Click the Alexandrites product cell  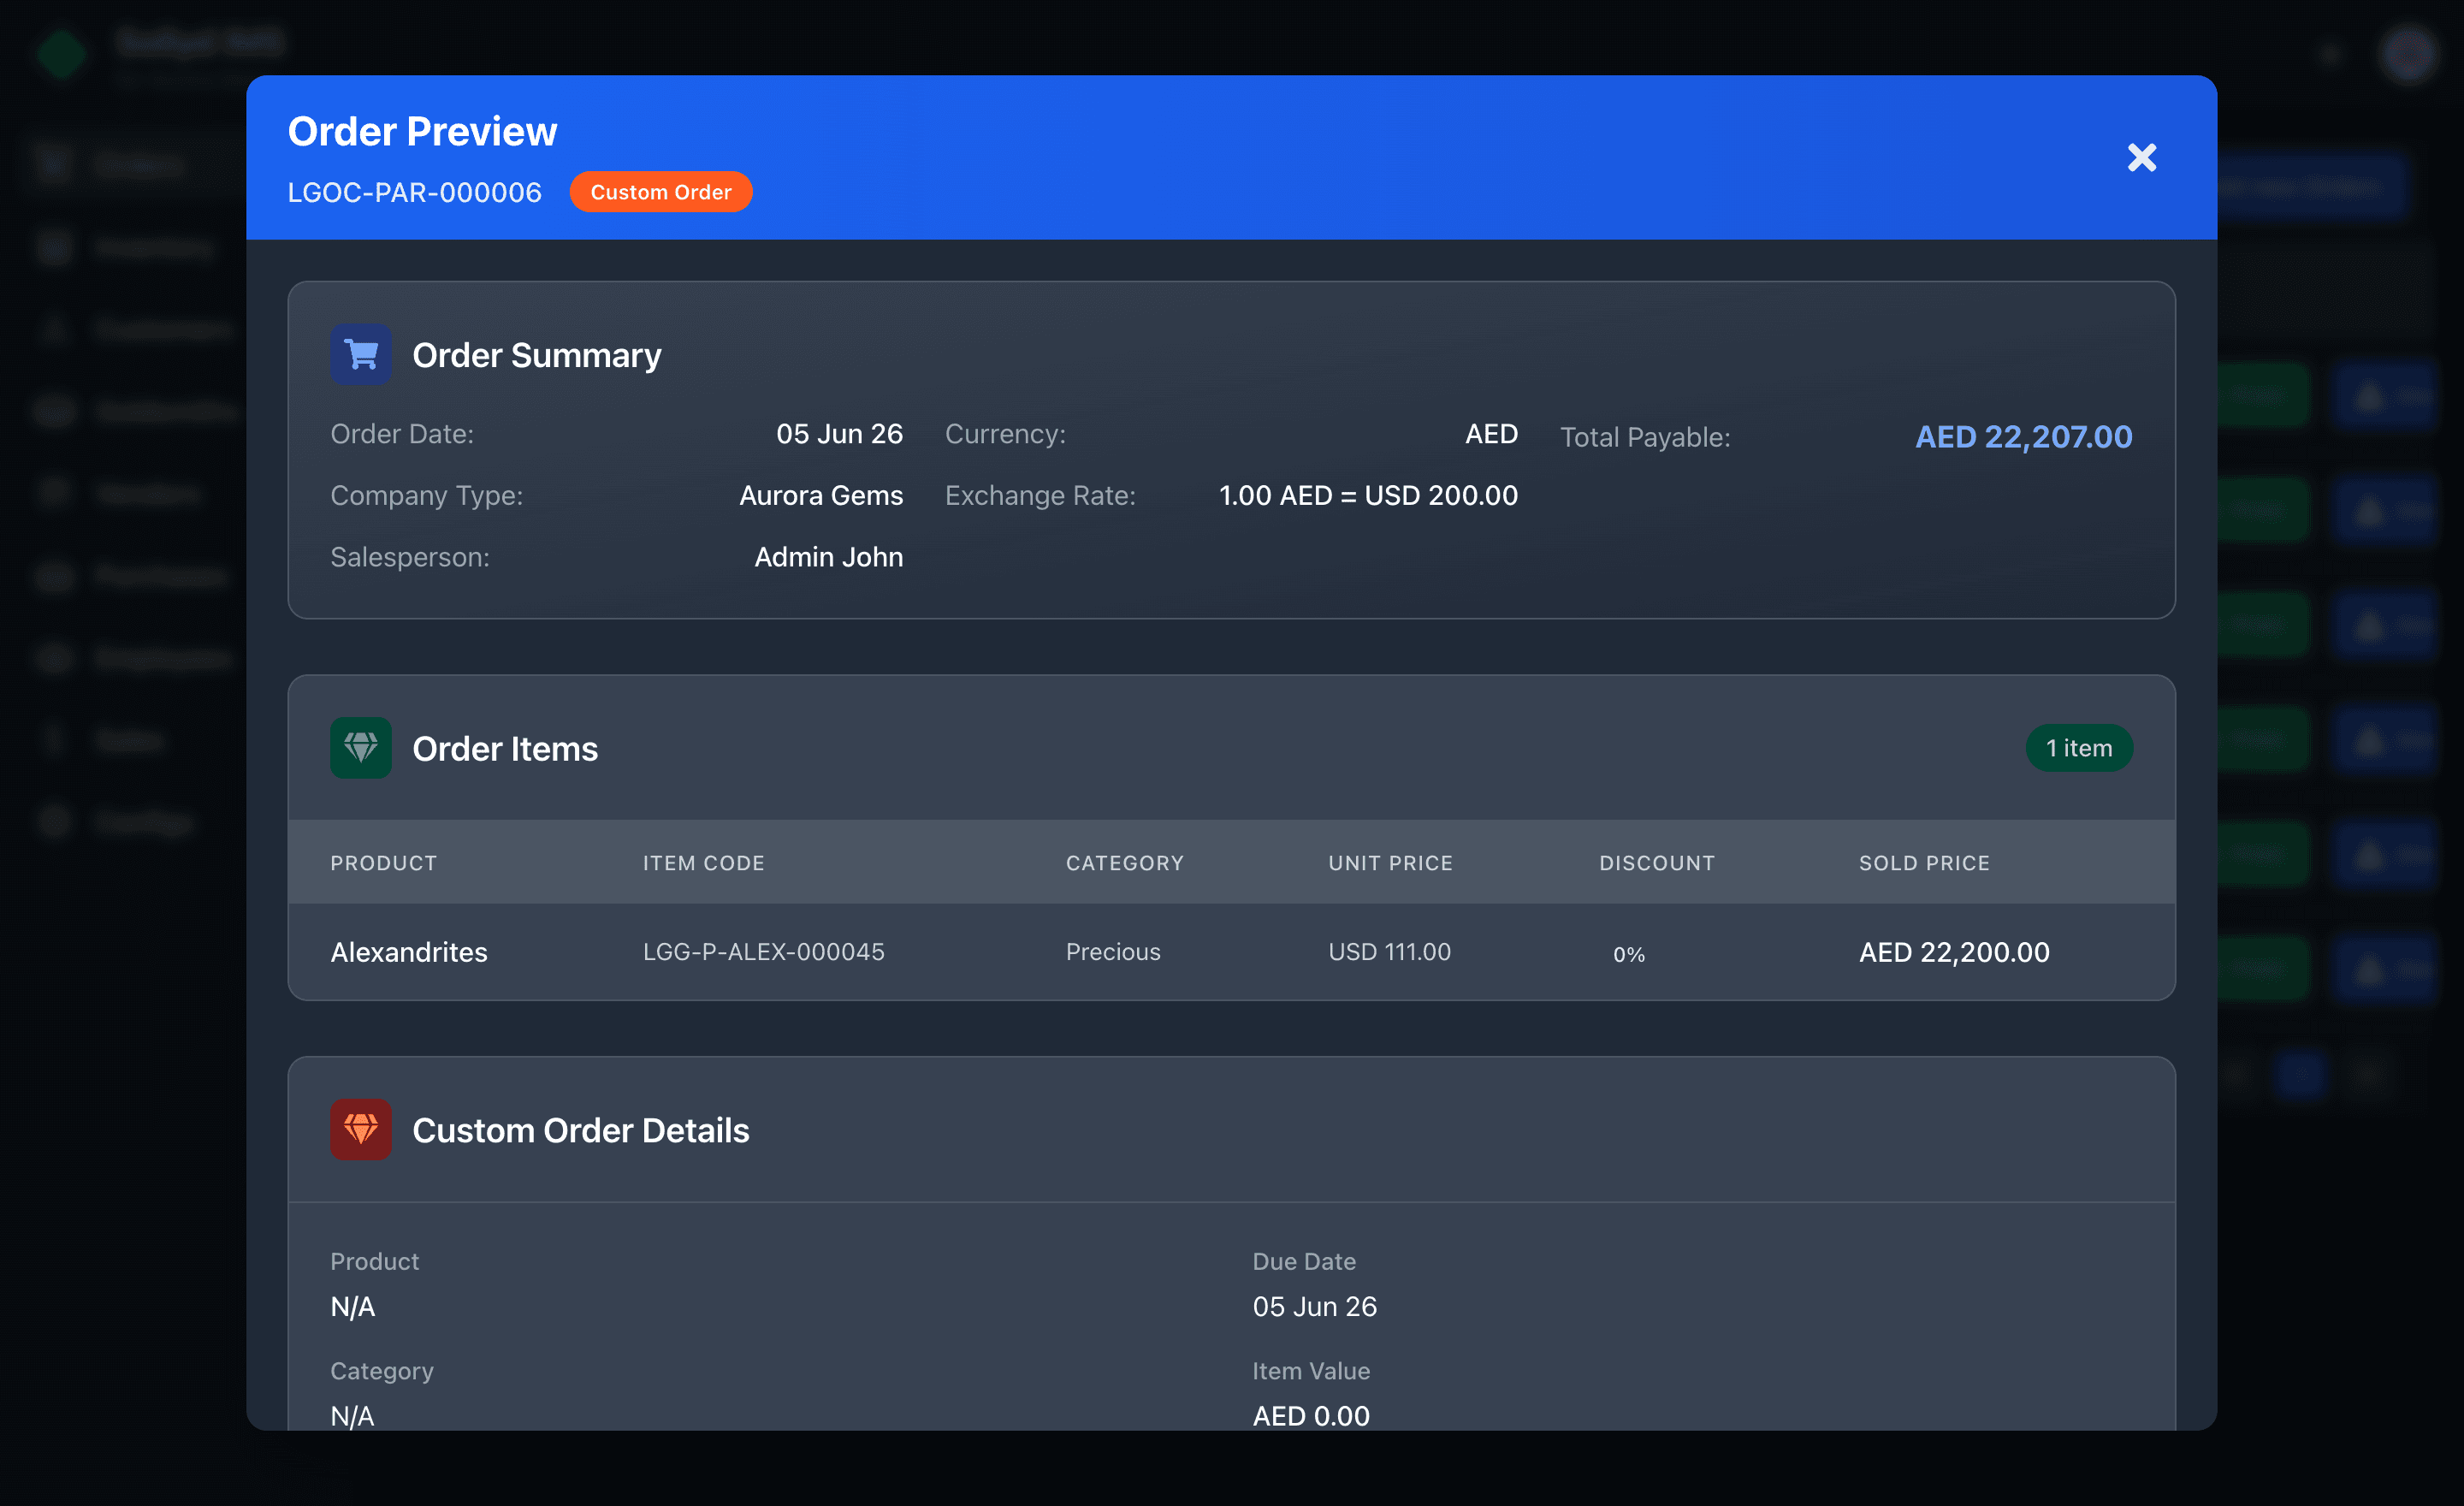(409, 952)
